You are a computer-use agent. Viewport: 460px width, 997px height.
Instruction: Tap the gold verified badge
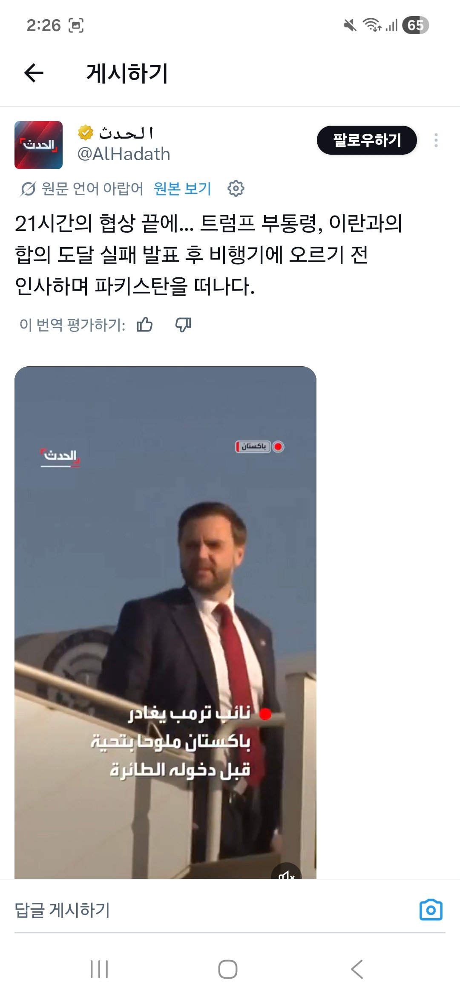(x=86, y=133)
